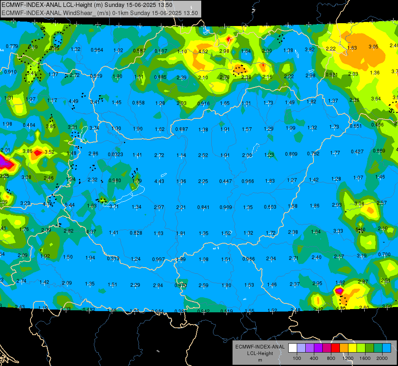398x366 pixels.
Task: Click the wind shear value 3.74
Action: 94,128
